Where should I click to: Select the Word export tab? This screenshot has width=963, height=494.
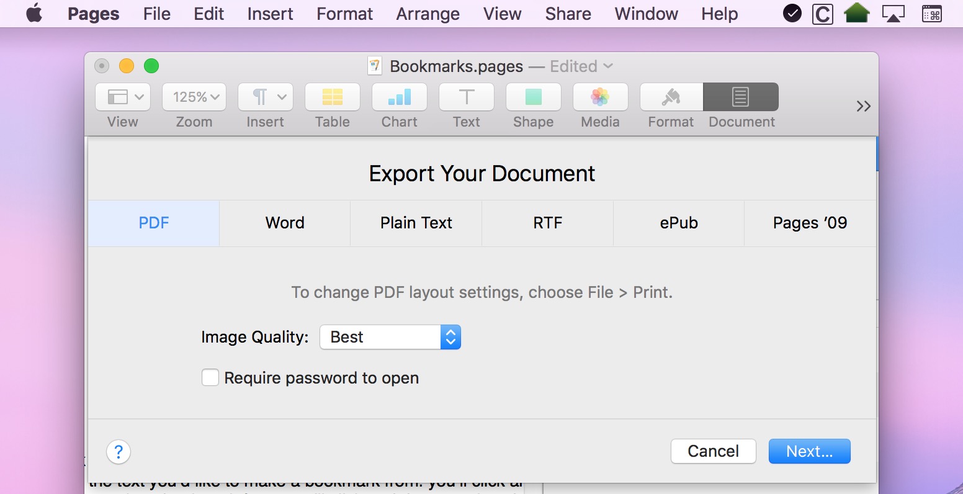point(285,223)
